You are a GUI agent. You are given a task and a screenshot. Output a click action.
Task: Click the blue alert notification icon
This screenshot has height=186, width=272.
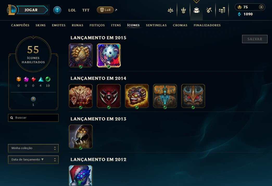click(x=57, y=10)
